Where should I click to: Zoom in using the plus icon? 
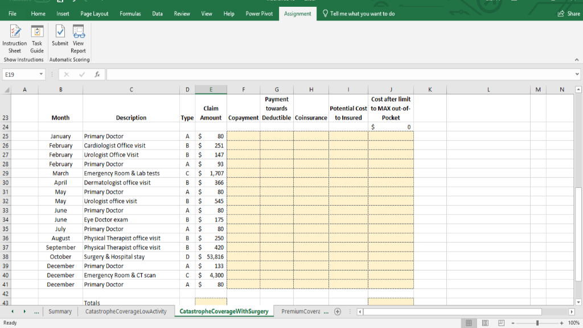click(561, 322)
